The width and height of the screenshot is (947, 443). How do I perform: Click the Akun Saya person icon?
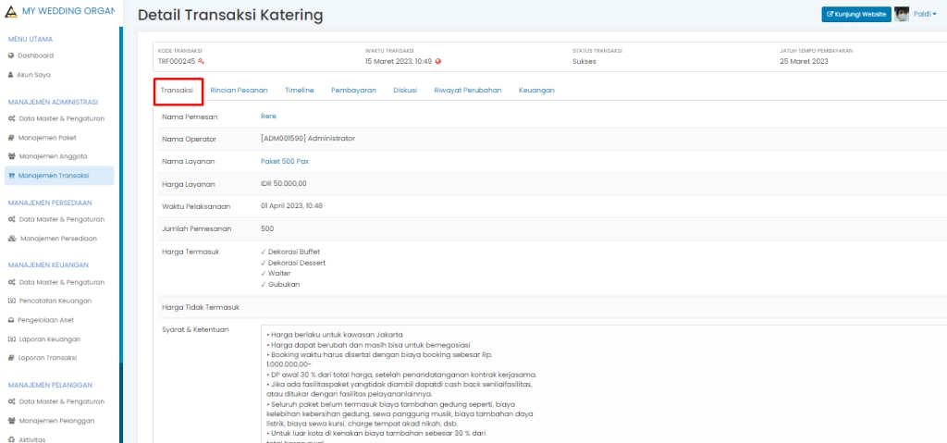[11, 74]
